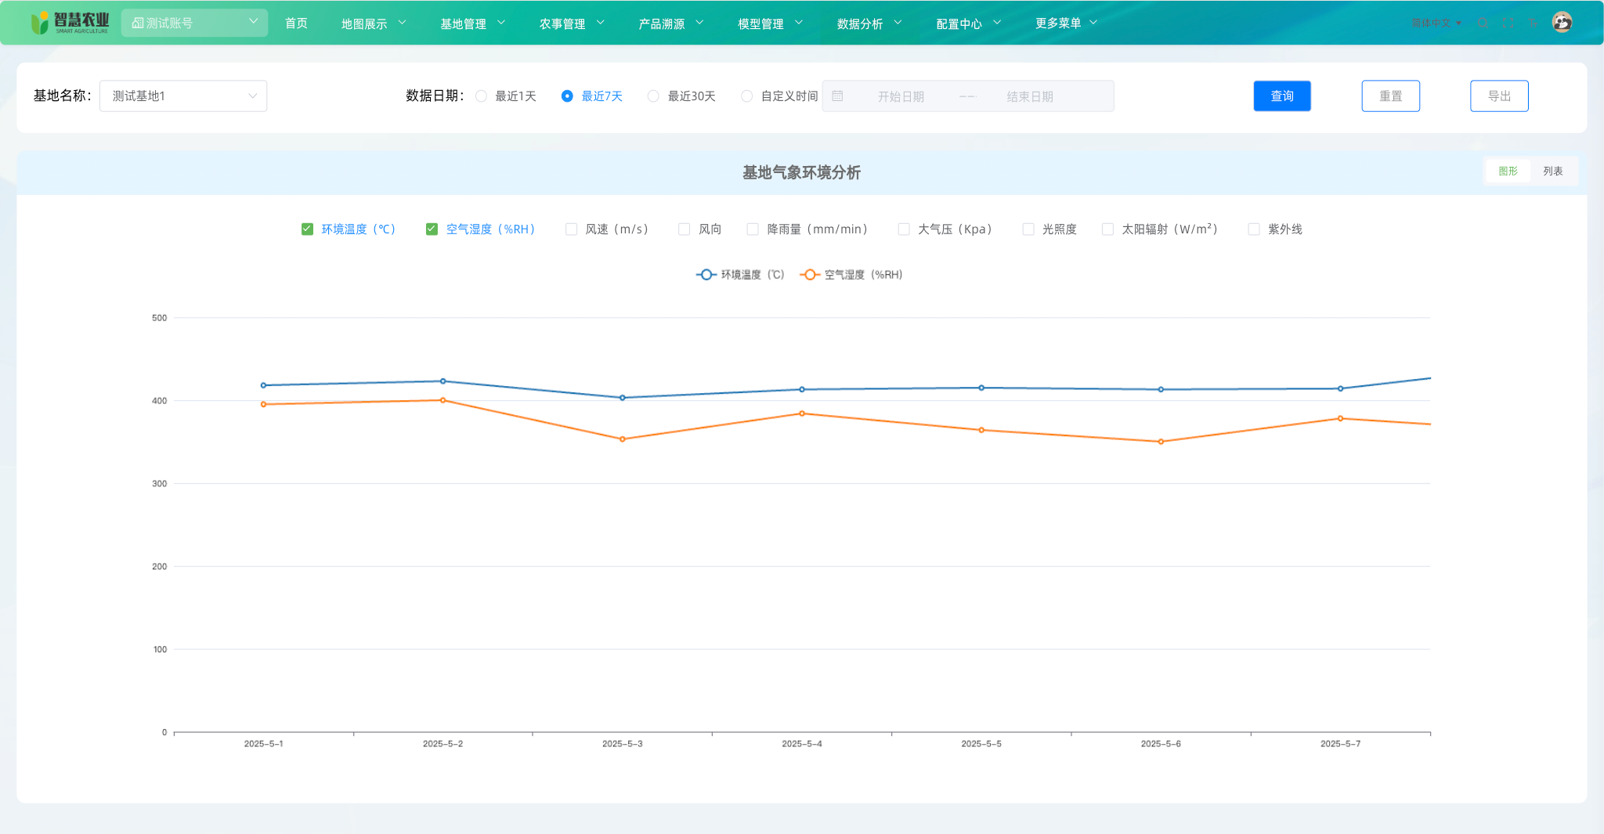Click the fullscreen icon

point(1508,23)
